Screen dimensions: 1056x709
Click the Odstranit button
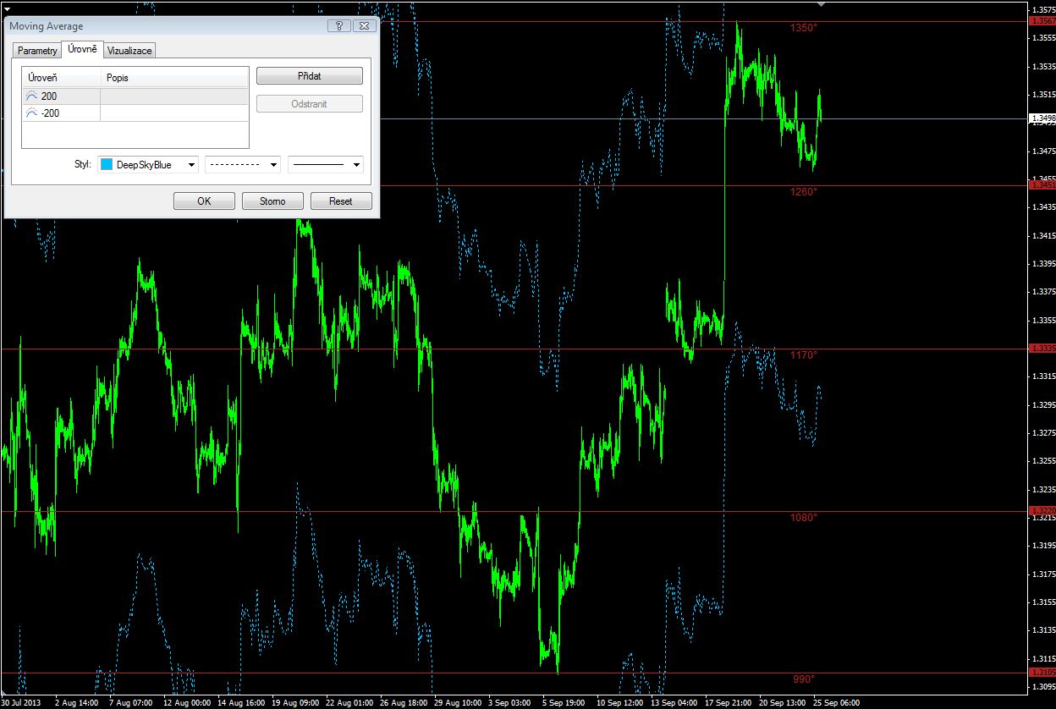coord(309,104)
